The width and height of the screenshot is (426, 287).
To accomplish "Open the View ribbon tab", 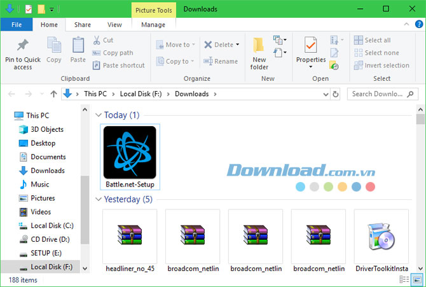I will pyautogui.click(x=114, y=25).
